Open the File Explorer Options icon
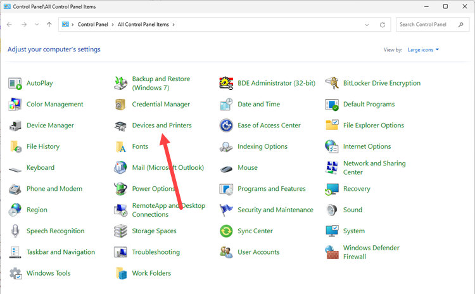 (332, 125)
